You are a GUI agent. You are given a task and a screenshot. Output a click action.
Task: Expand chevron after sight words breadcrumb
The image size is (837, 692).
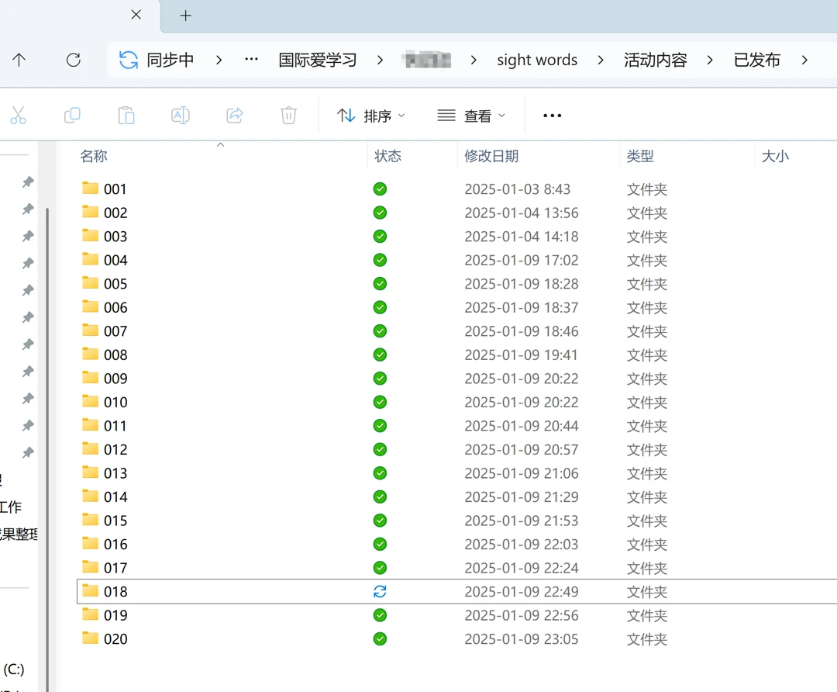point(601,60)
